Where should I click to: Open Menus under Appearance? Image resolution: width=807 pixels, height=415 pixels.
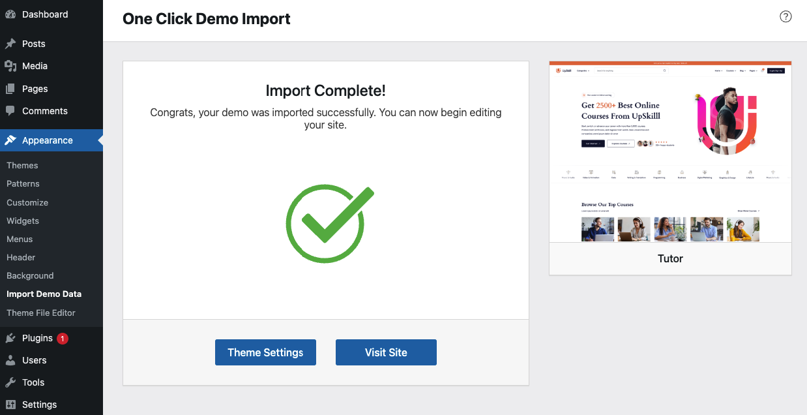click(20, 239)
